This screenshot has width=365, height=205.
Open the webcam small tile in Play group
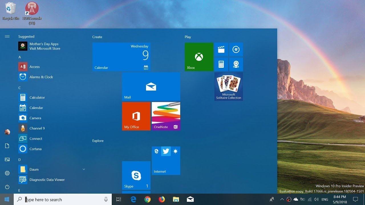pyautogui.click(x=236, y=64)
